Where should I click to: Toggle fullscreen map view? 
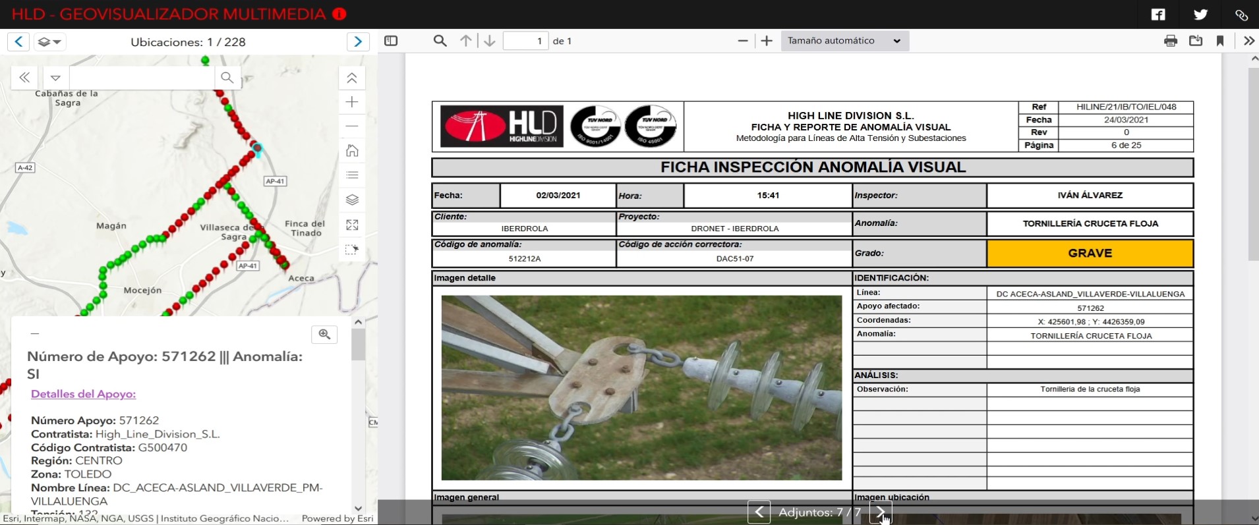(x=352, y=225)
